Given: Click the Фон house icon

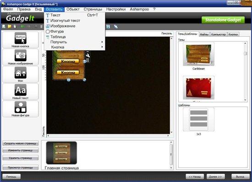Looking at the screenshot, I should coord(21,73).
